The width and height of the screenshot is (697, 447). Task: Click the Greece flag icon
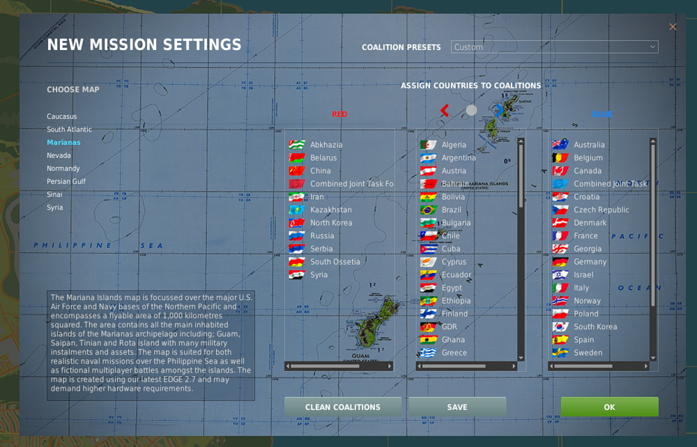[429, 352]
